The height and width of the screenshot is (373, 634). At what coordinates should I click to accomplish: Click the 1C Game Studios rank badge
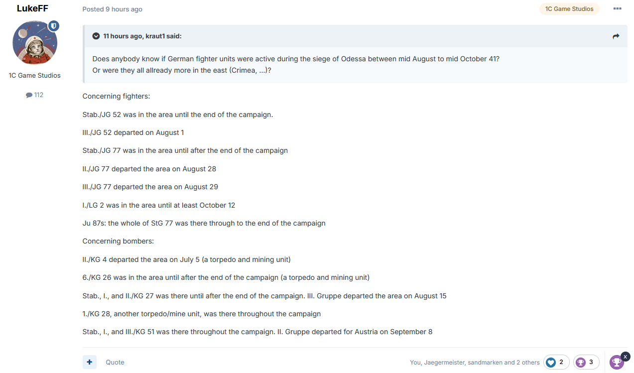tap(569, 9)
